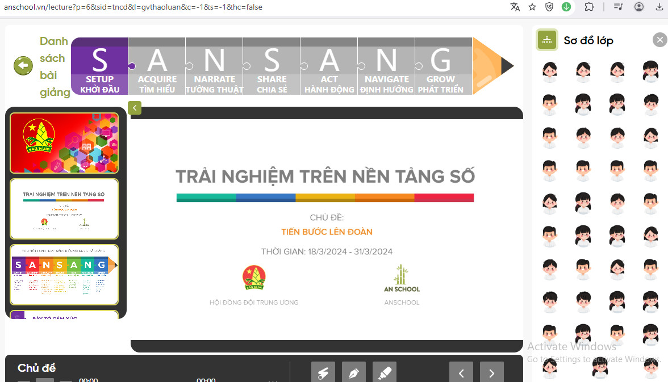Collapse the slide thumbnail panel with the green chevron

point(135,108)
